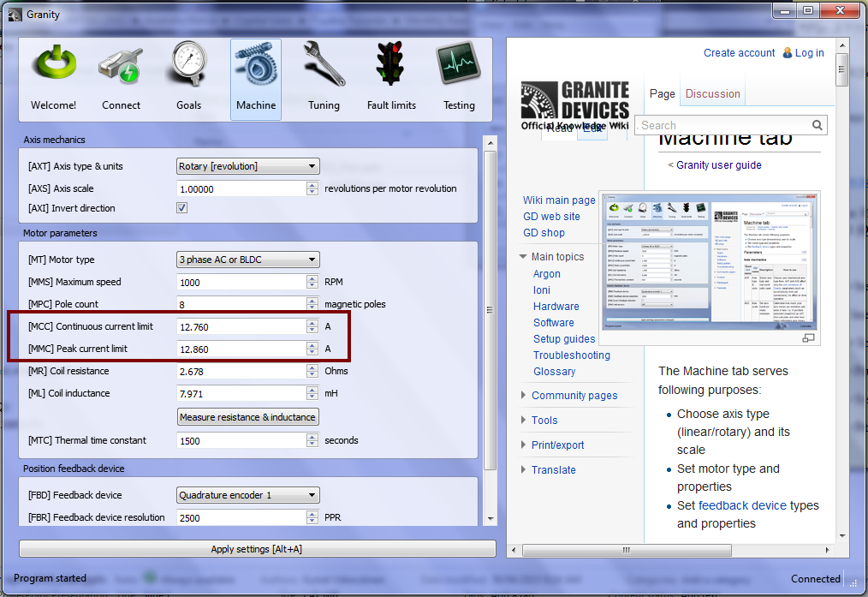The height and width of the screenshot is (597, 868).
Task: Switch to the Discussion tab
Action: point(712,94)
